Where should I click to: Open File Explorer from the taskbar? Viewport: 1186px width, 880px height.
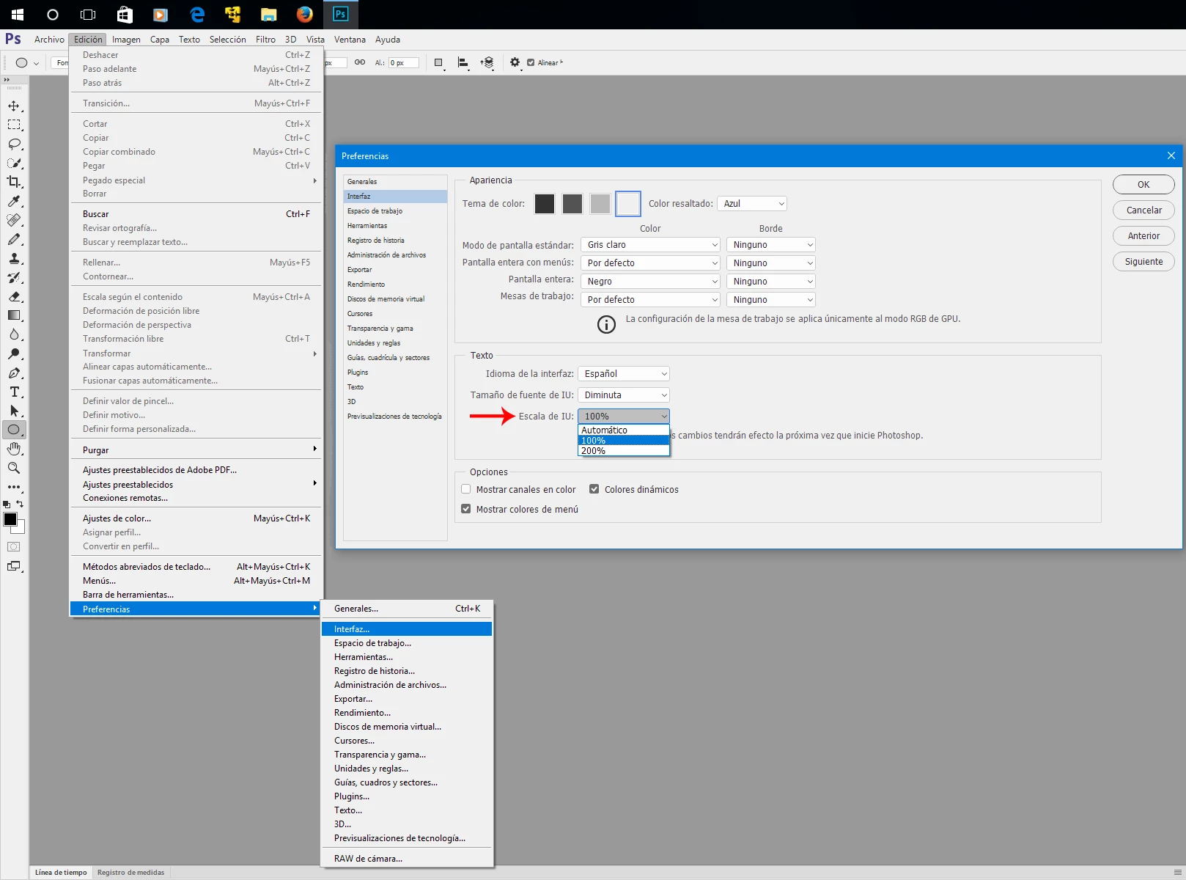(269, 15)
